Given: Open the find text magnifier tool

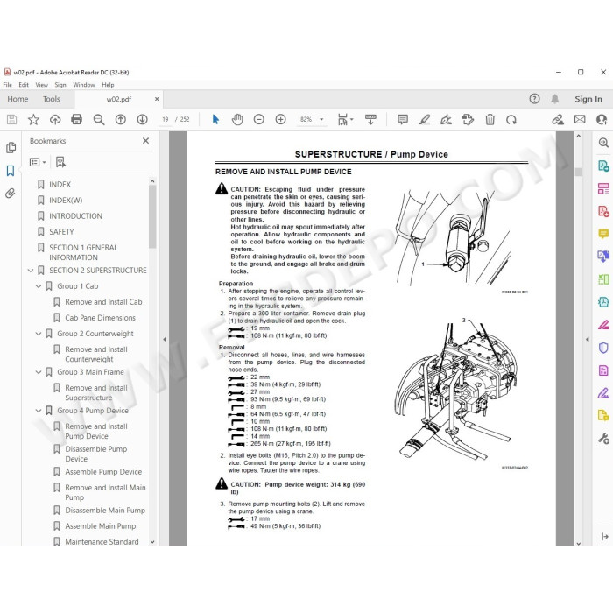Looking at the screenshot, I should tap(99, 120).
